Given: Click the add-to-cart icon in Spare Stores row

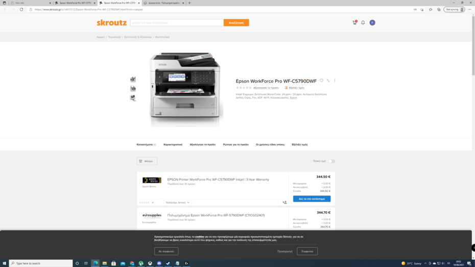Looking at the screenshot, I should click(x=284, y=202).
